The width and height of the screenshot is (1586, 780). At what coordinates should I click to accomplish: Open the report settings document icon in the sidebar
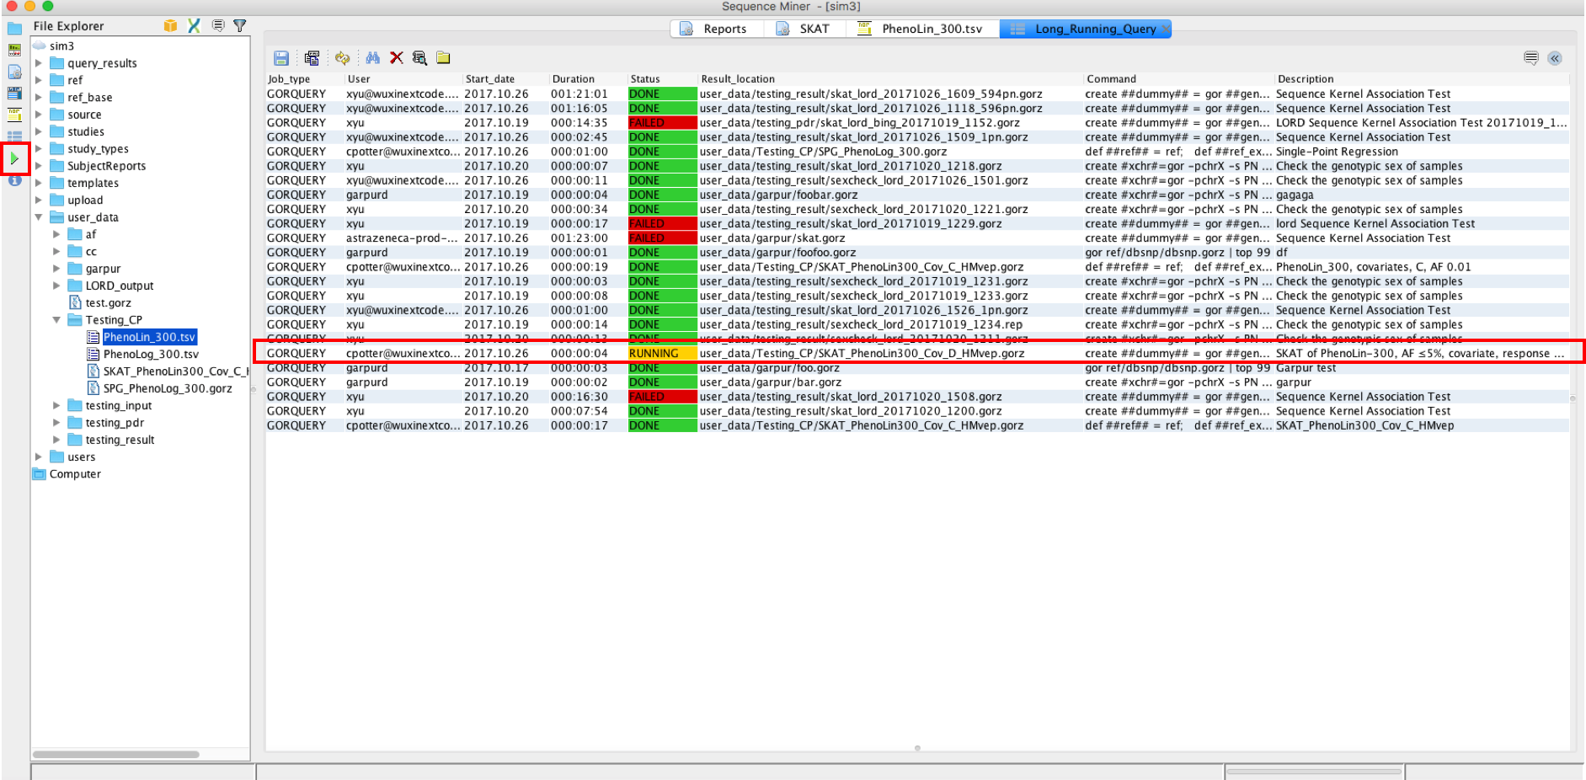(14, 72)
